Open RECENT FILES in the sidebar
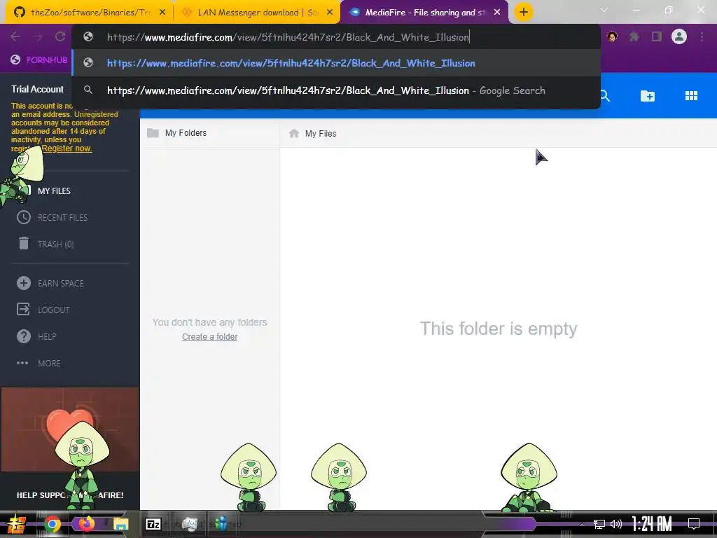Screen dimensions: 717x538 pos(62,217)
